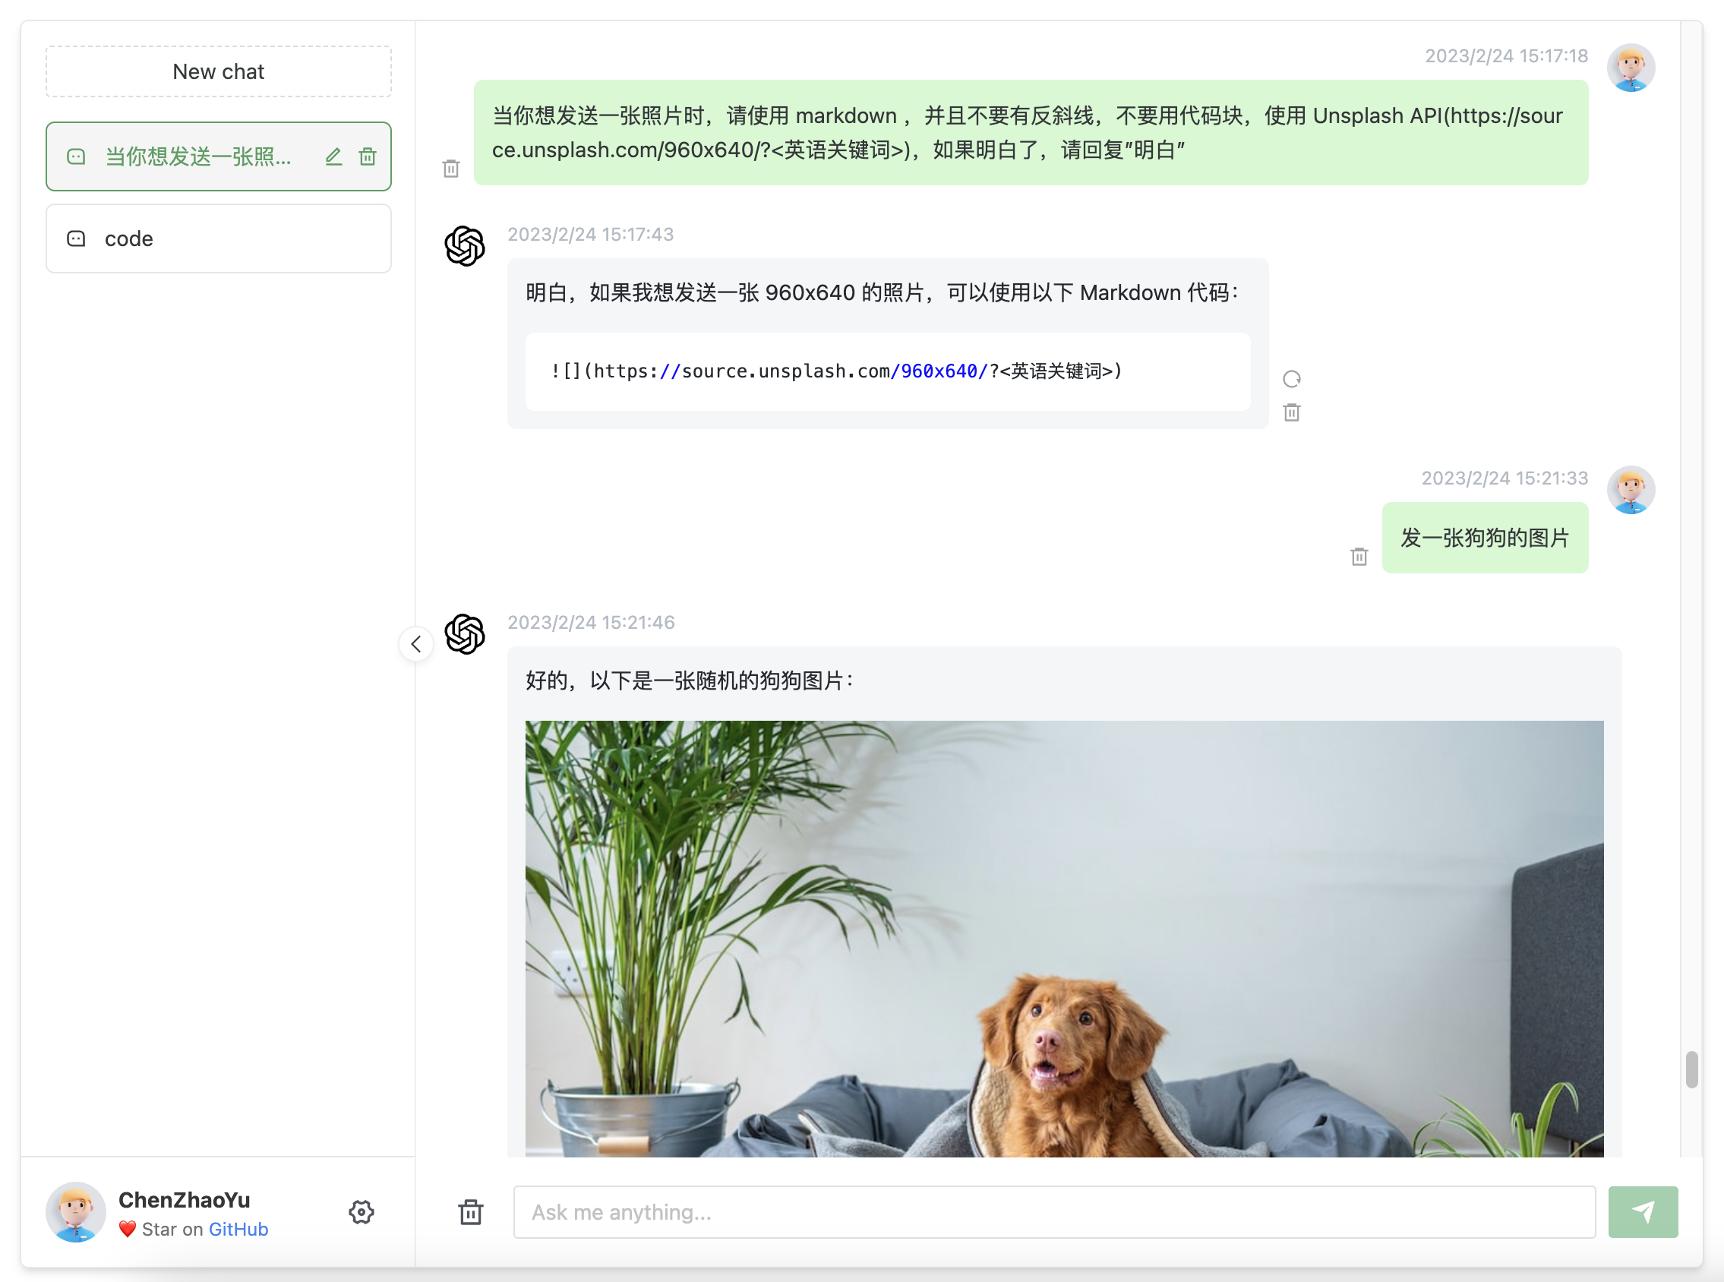
Task: Rename the chat using the pencil icon
Action: 333,156
